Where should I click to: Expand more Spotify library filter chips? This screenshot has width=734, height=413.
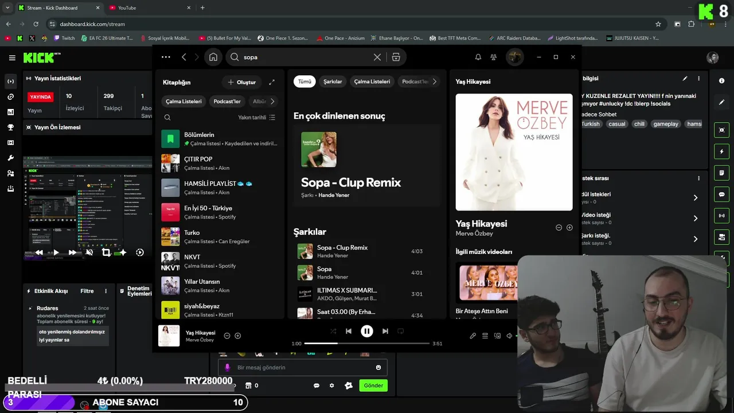coord(272,102)
